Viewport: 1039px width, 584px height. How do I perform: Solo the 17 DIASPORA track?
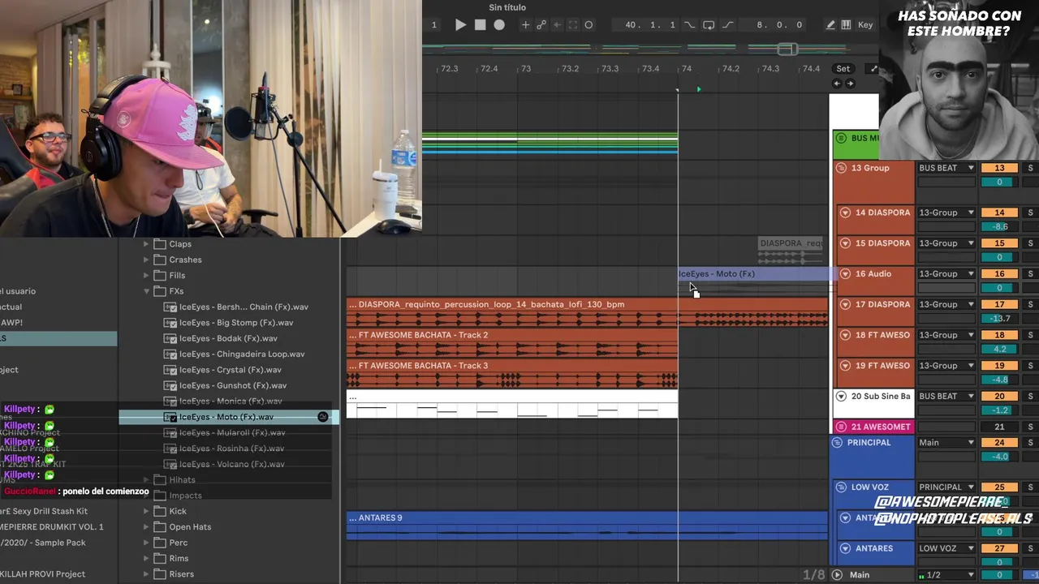(1030, 305)
